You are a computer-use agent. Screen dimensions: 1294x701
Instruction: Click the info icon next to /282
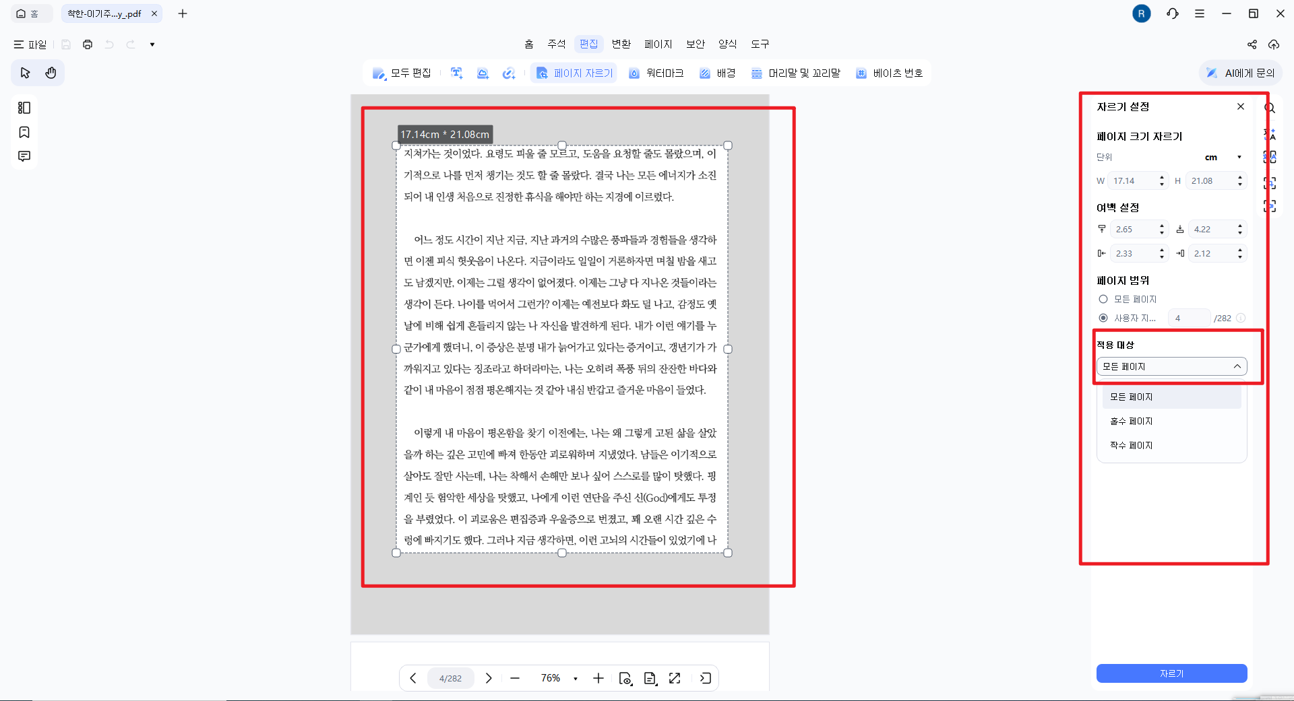pos(1241,318)
